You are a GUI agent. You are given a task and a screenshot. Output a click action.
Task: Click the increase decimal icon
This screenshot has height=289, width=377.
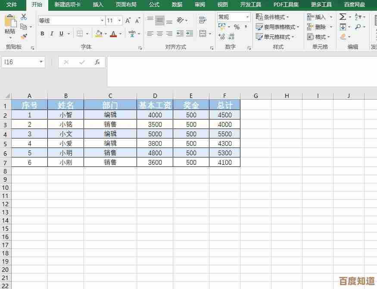(x=222, y=36)
